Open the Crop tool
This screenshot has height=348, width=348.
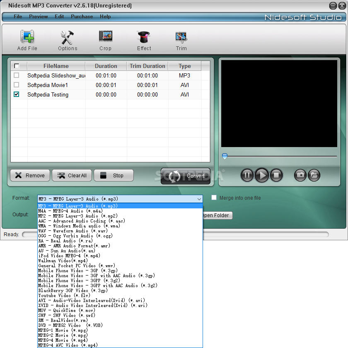pos(105,40)
